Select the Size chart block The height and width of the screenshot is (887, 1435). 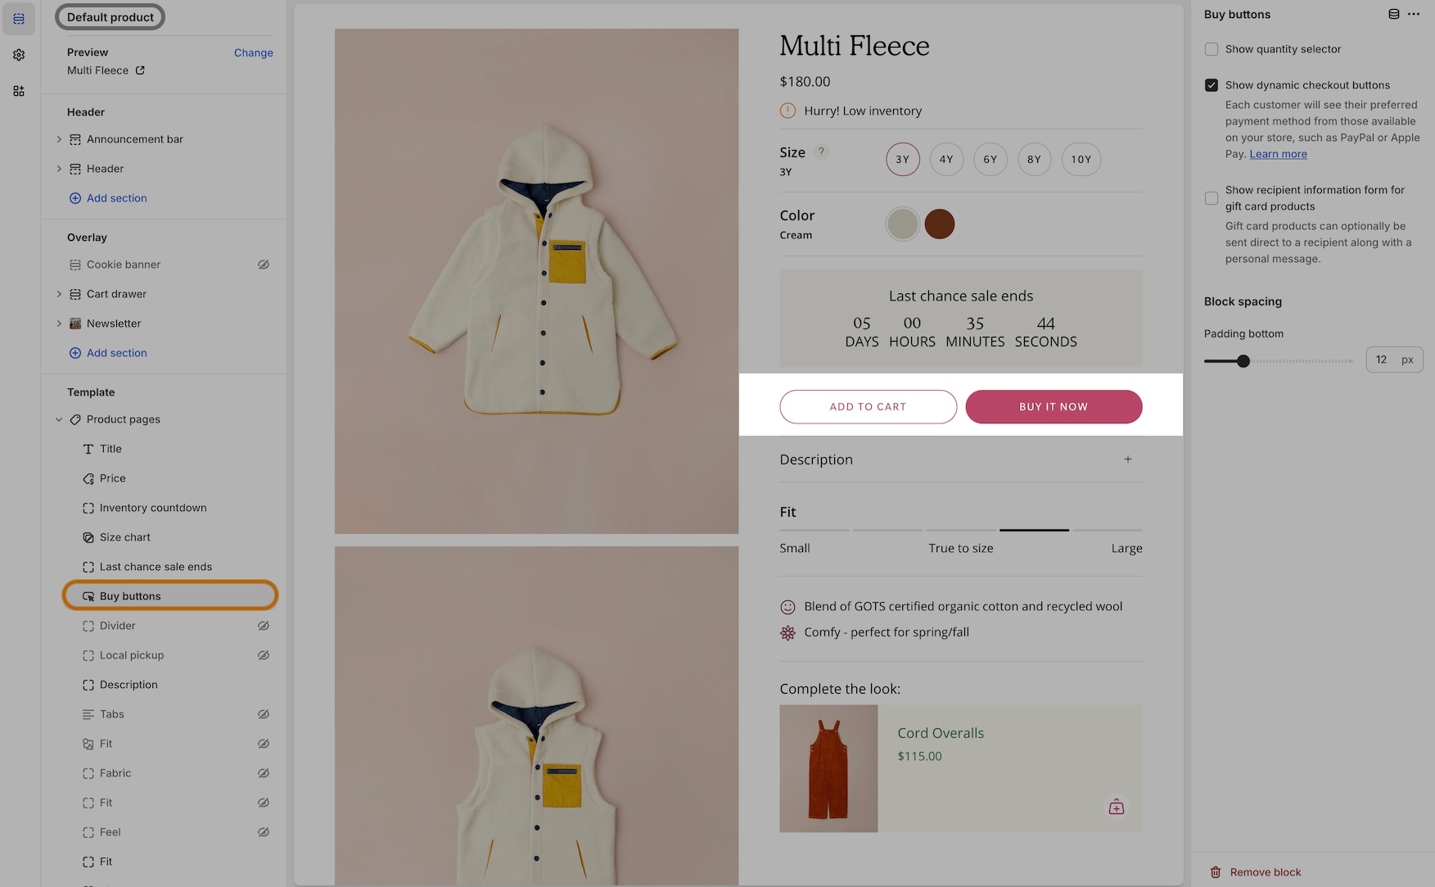125,537
